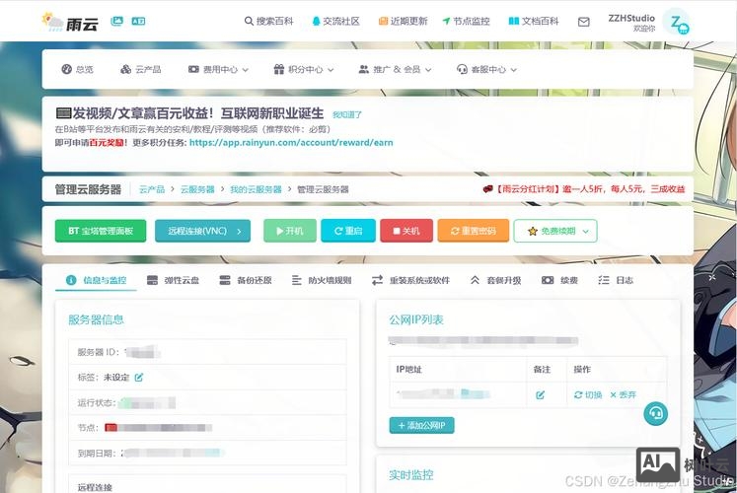Click the 开机 power on button
This screenshot has width=737, height=493.
pyautogui.click(x=290, y=231)
